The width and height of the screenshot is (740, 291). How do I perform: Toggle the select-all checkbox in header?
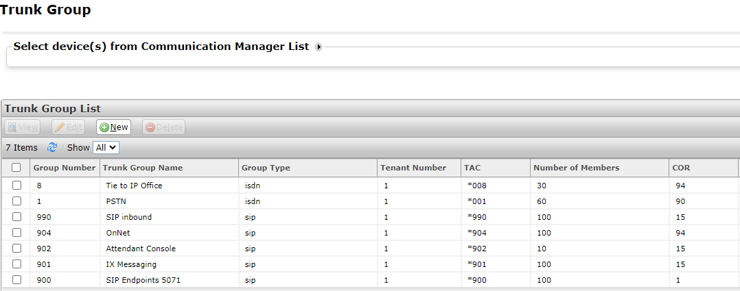click(16, 168)
